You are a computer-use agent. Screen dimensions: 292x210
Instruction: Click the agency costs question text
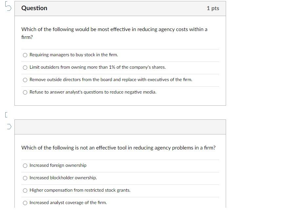pyautogui.click(x=114, y=33)
